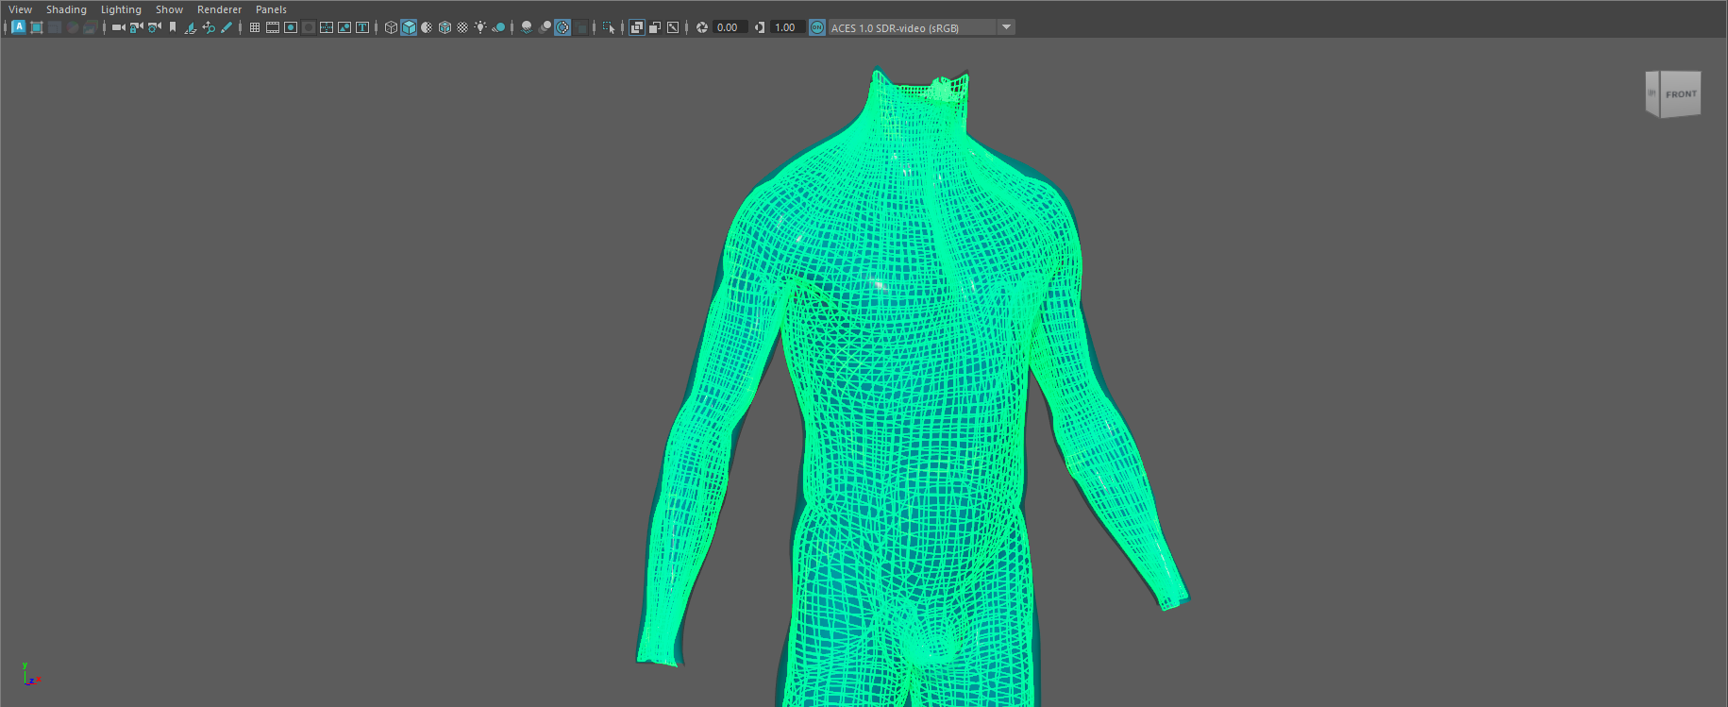The image size is (1728, 707).
Task: Click the Isolate Select icon
Action: (x=609, y=27)
